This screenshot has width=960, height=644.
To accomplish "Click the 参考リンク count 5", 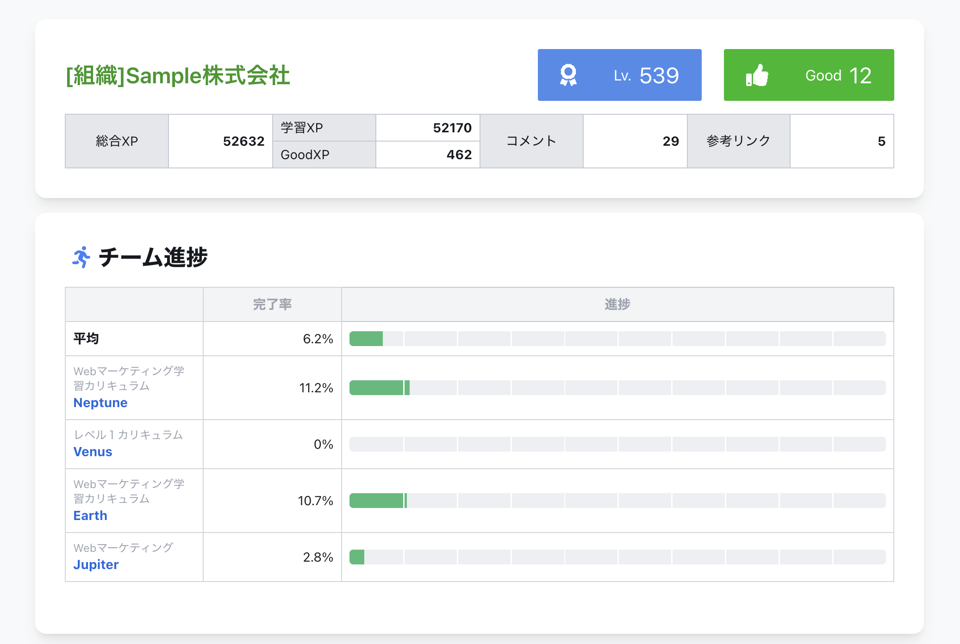I will tap(881, 141).
